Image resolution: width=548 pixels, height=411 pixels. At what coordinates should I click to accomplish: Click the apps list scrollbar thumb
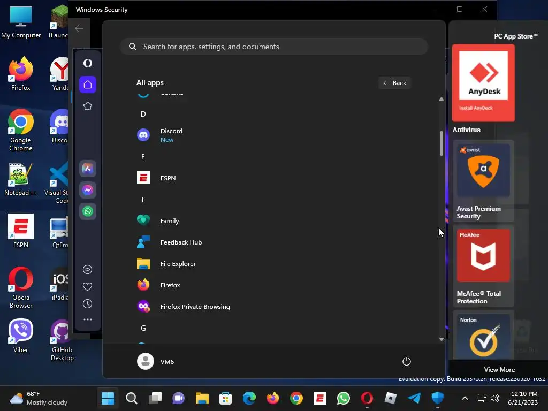pyautogui.click(x=442, y=143)
